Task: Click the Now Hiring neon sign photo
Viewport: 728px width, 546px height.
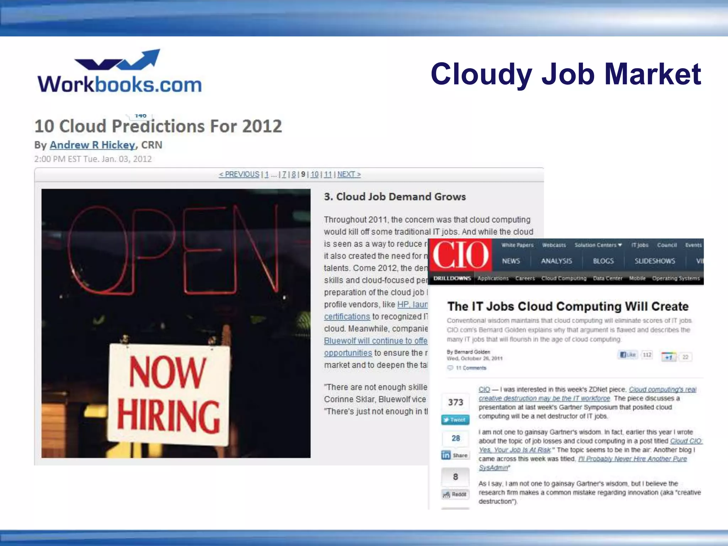Action: point(176,323)
